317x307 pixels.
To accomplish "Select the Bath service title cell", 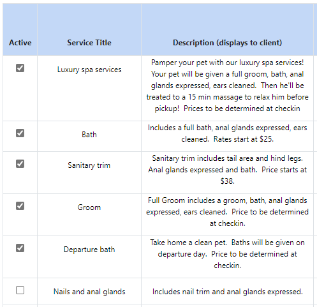I will 89,135.
